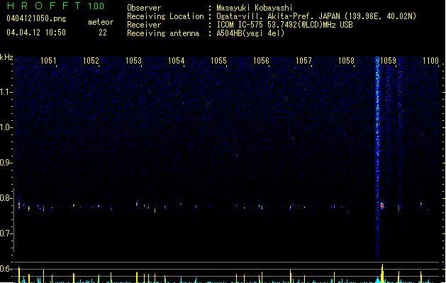Click the 0.7 kHz frequency axis label
446x283 pixels.
pyautogui.click(x=6, y=233)
